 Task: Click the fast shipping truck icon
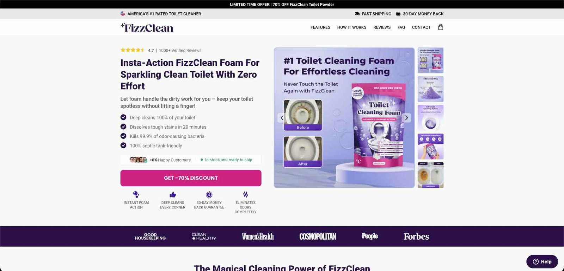[x=357, y=14]
